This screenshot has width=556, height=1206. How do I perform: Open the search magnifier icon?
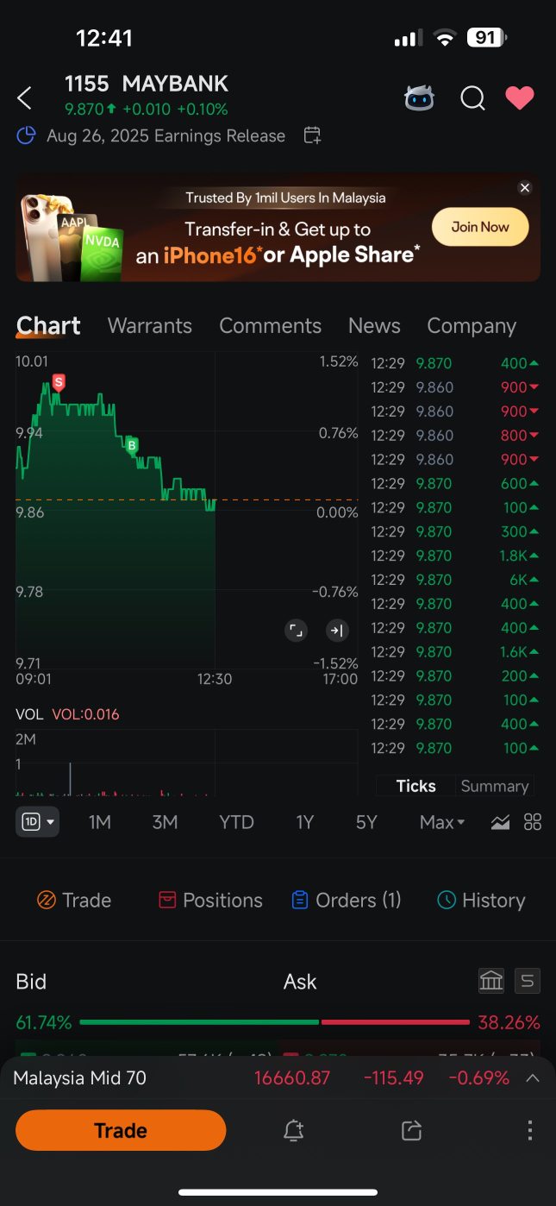point(472,98)
